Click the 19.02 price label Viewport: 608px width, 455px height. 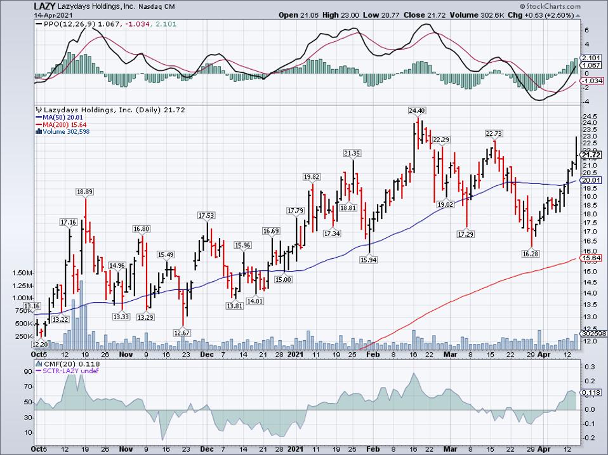pyautogui.click(x=445, y=204)
